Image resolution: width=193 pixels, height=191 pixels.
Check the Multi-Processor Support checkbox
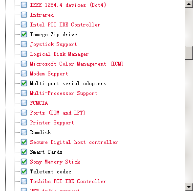click(x=24, y=93)
